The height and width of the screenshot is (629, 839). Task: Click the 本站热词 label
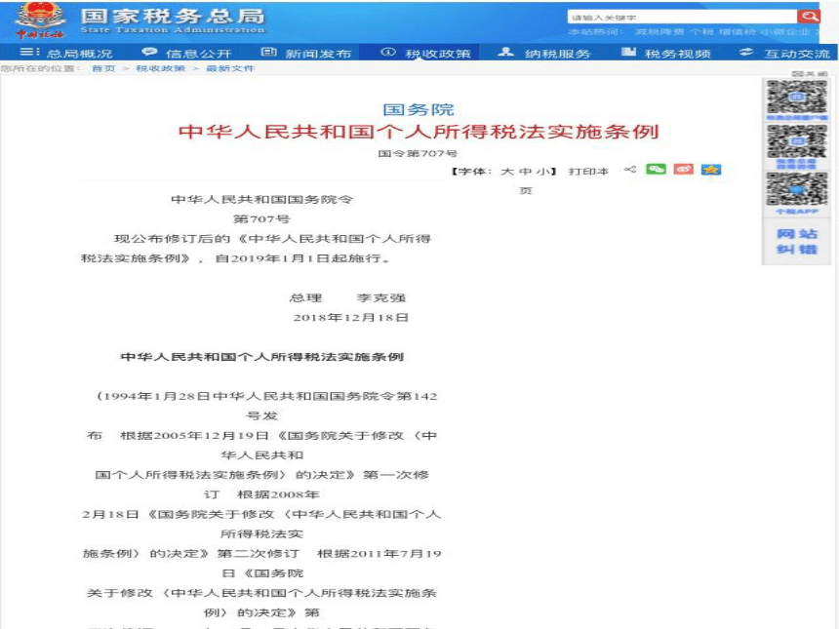coord(595,32)
